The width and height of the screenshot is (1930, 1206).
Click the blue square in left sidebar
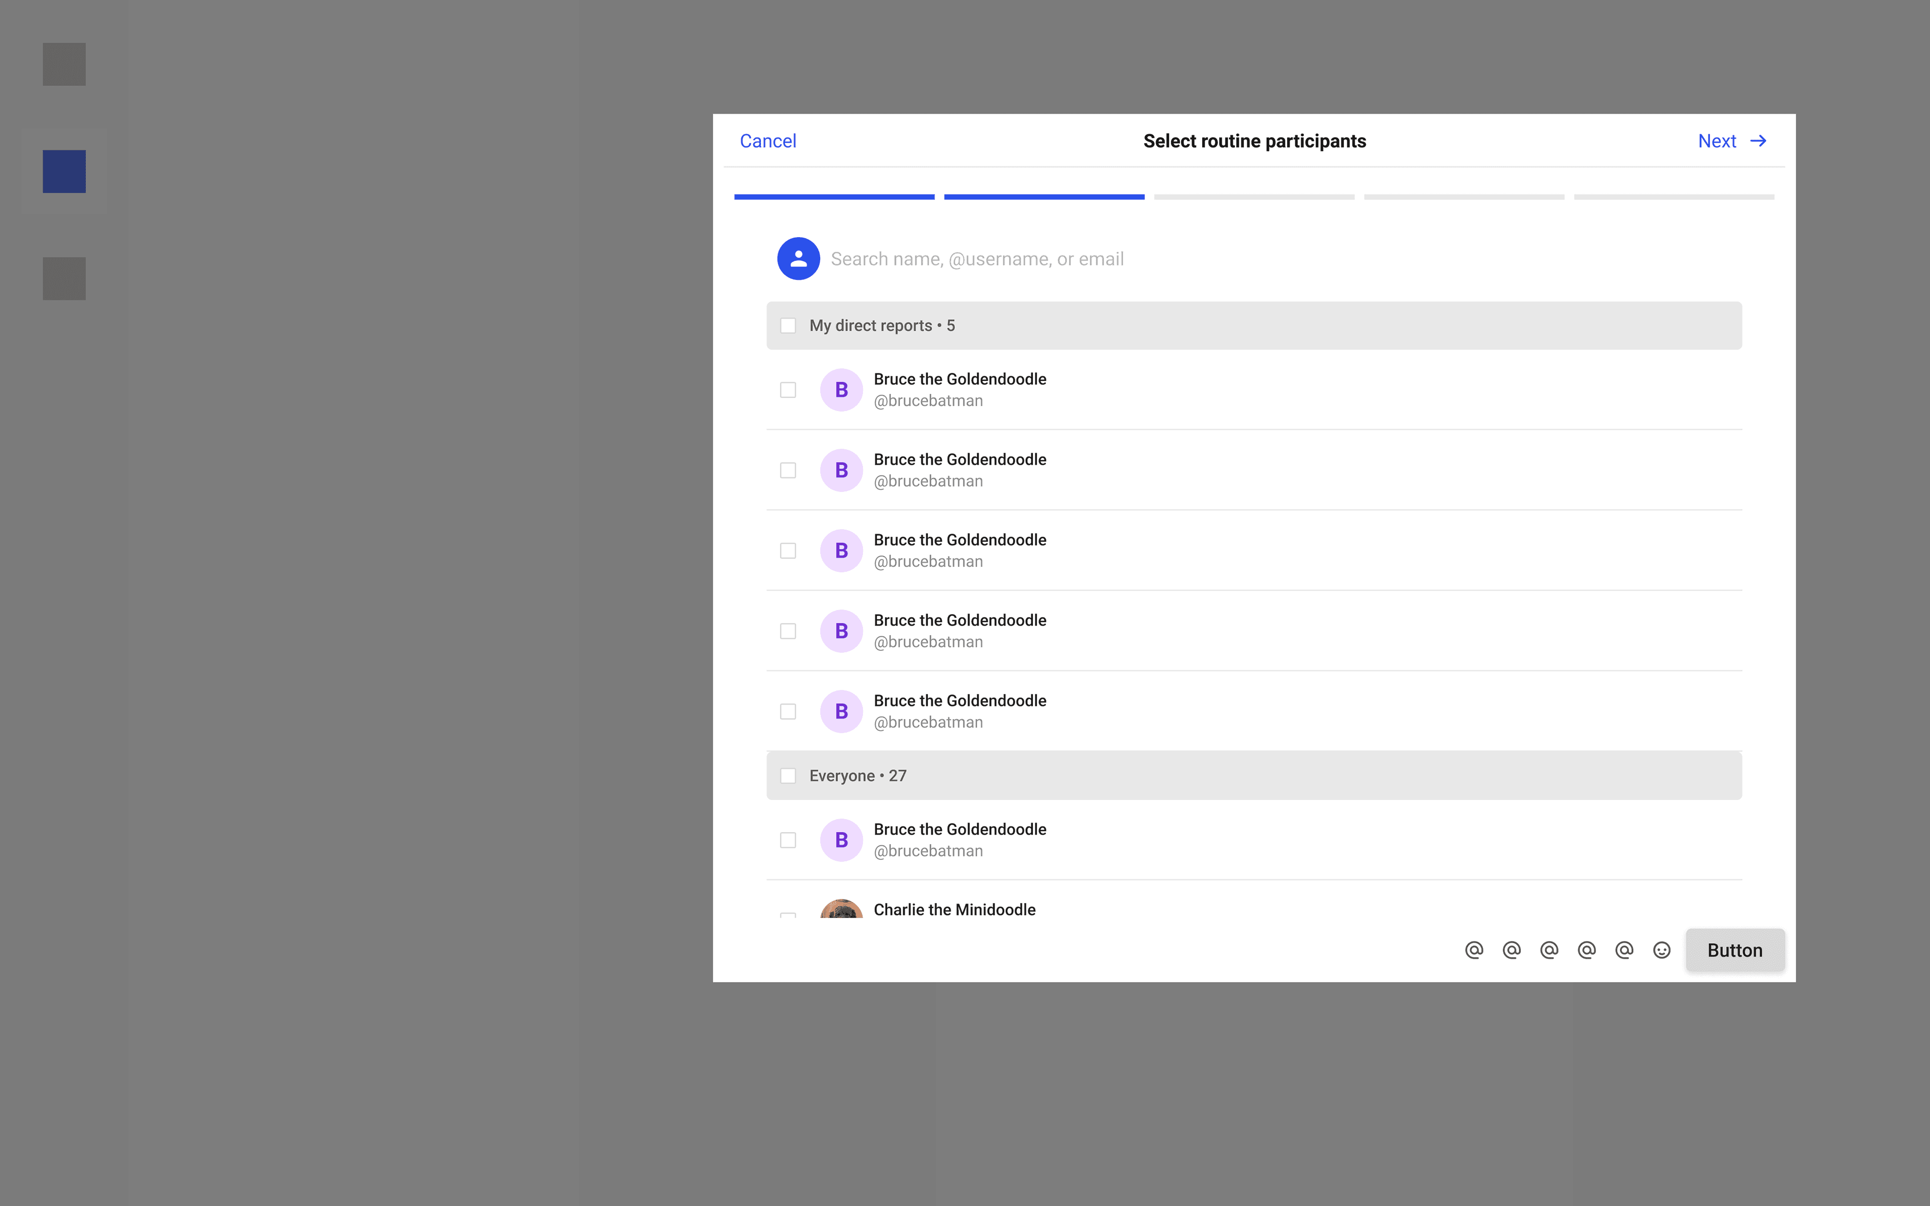(64, 171)
